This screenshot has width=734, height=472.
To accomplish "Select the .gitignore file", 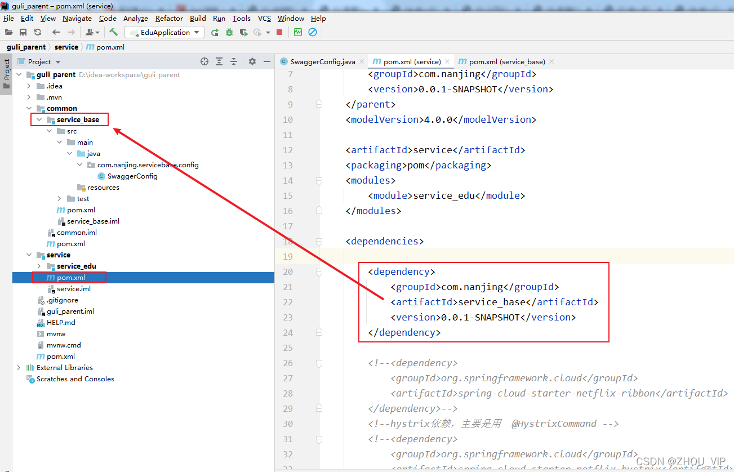I will (63, 300).
